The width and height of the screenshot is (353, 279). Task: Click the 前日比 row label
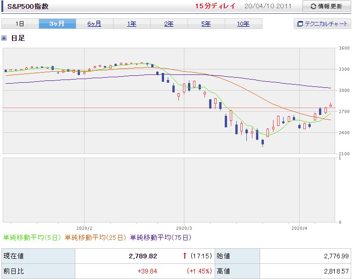click(x=38, y=271)
